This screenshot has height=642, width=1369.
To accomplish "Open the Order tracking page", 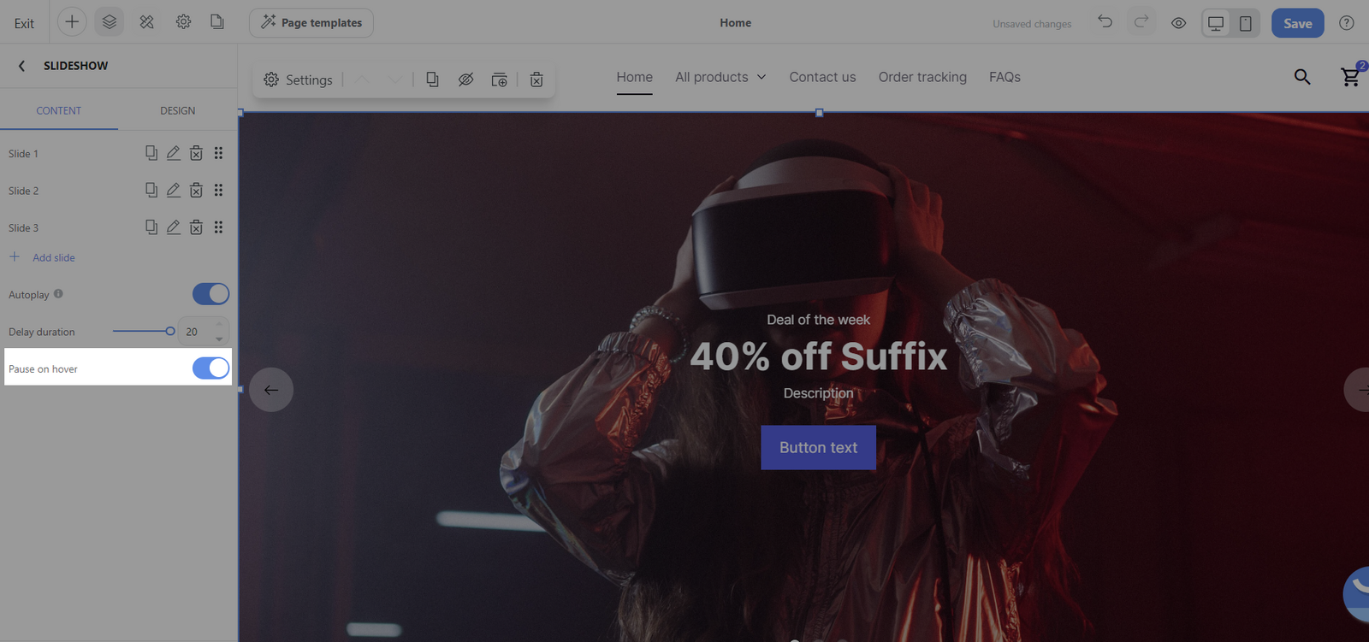I will tap(922, 77).
